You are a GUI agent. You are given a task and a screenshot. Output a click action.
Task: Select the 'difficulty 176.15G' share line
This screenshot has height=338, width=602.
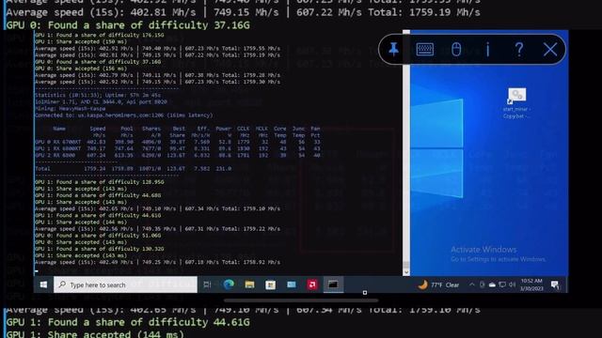[100, 36]
